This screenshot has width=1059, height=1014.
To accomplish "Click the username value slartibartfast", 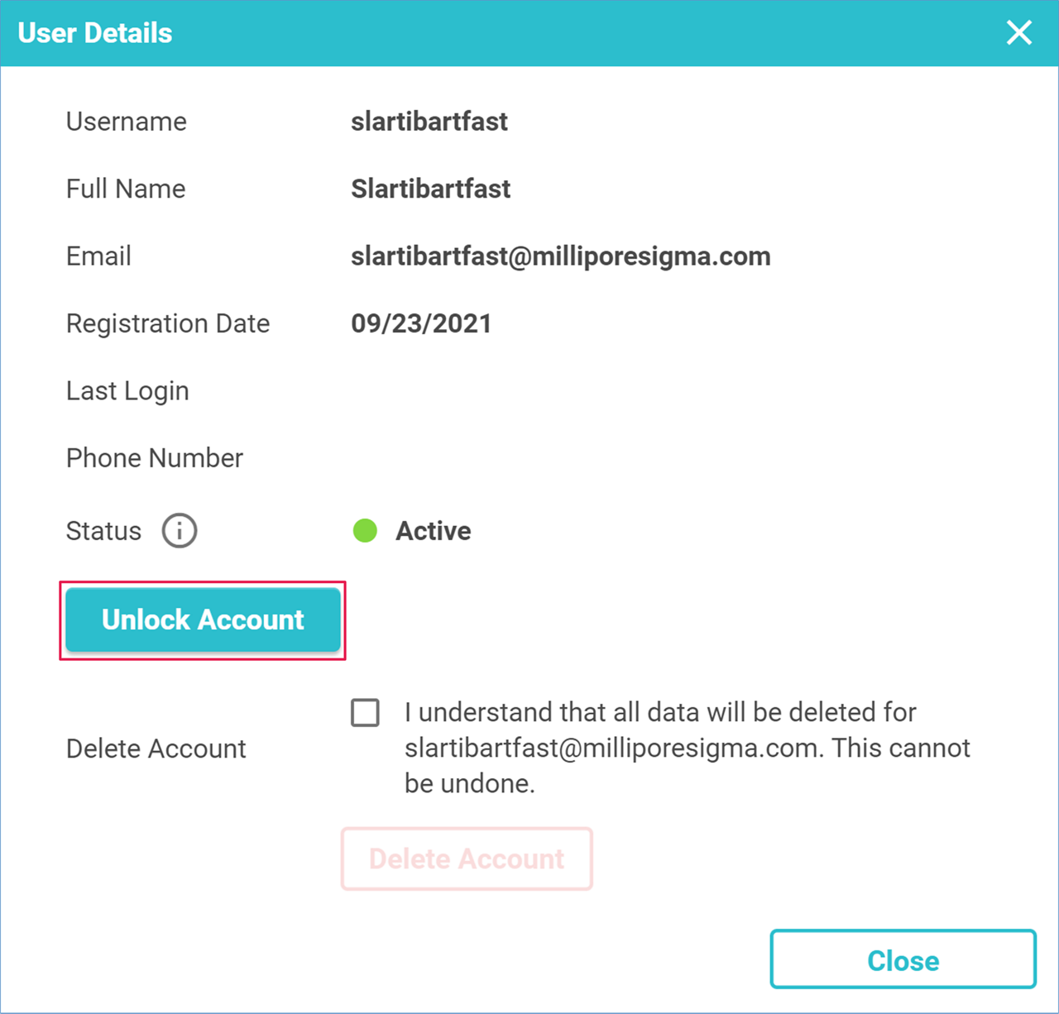I will pos(429,122).
